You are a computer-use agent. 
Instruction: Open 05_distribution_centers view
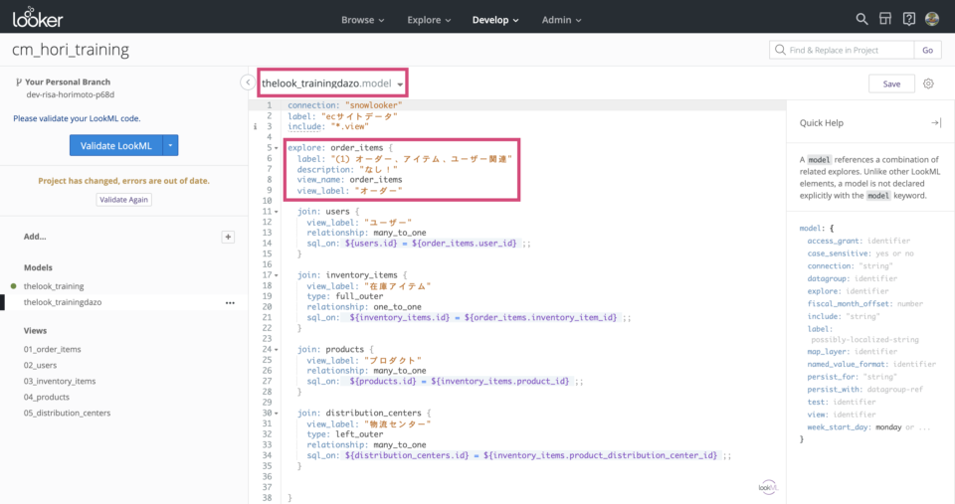(x=67, y=413)
